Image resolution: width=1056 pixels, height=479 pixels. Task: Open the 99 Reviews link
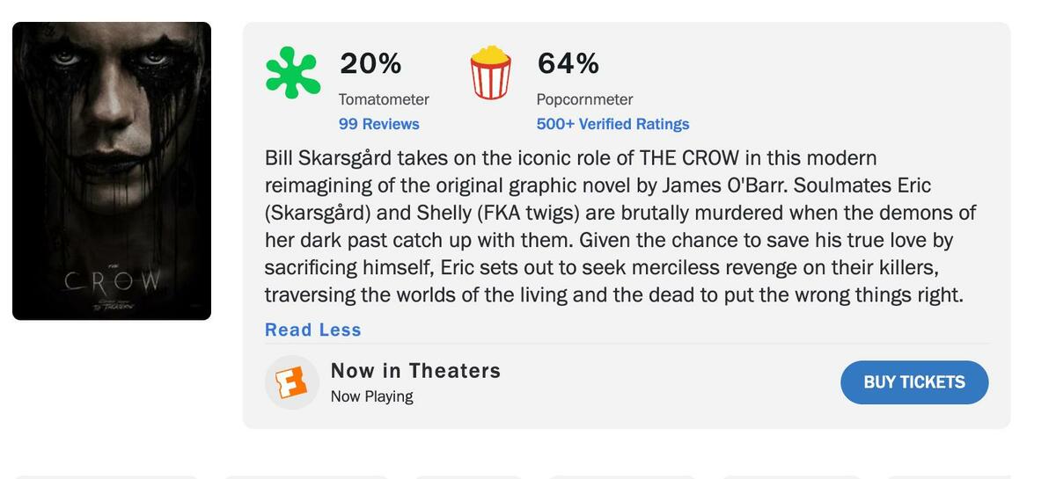point(378,124)
